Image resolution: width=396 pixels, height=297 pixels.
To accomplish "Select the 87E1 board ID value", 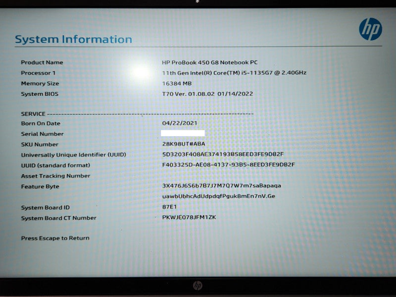I will point(169,207).
